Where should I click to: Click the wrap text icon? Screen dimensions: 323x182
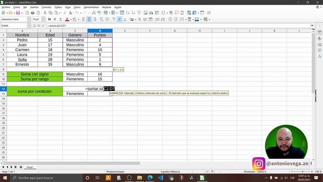(x=101, y=19)
